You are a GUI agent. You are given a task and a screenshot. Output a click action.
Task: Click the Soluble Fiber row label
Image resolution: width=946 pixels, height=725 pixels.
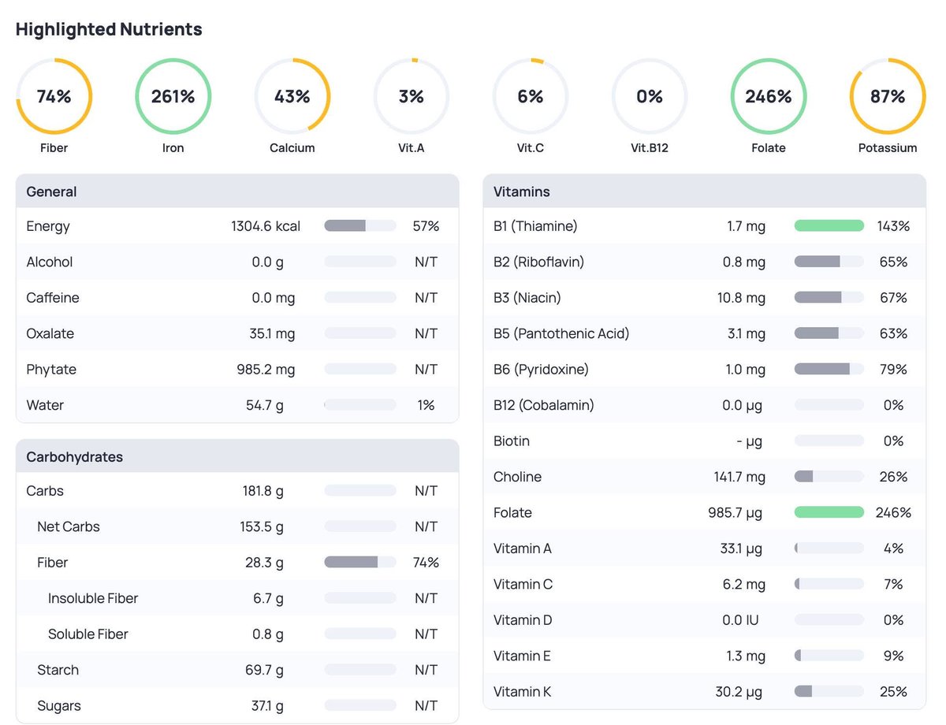click(88, 634)
